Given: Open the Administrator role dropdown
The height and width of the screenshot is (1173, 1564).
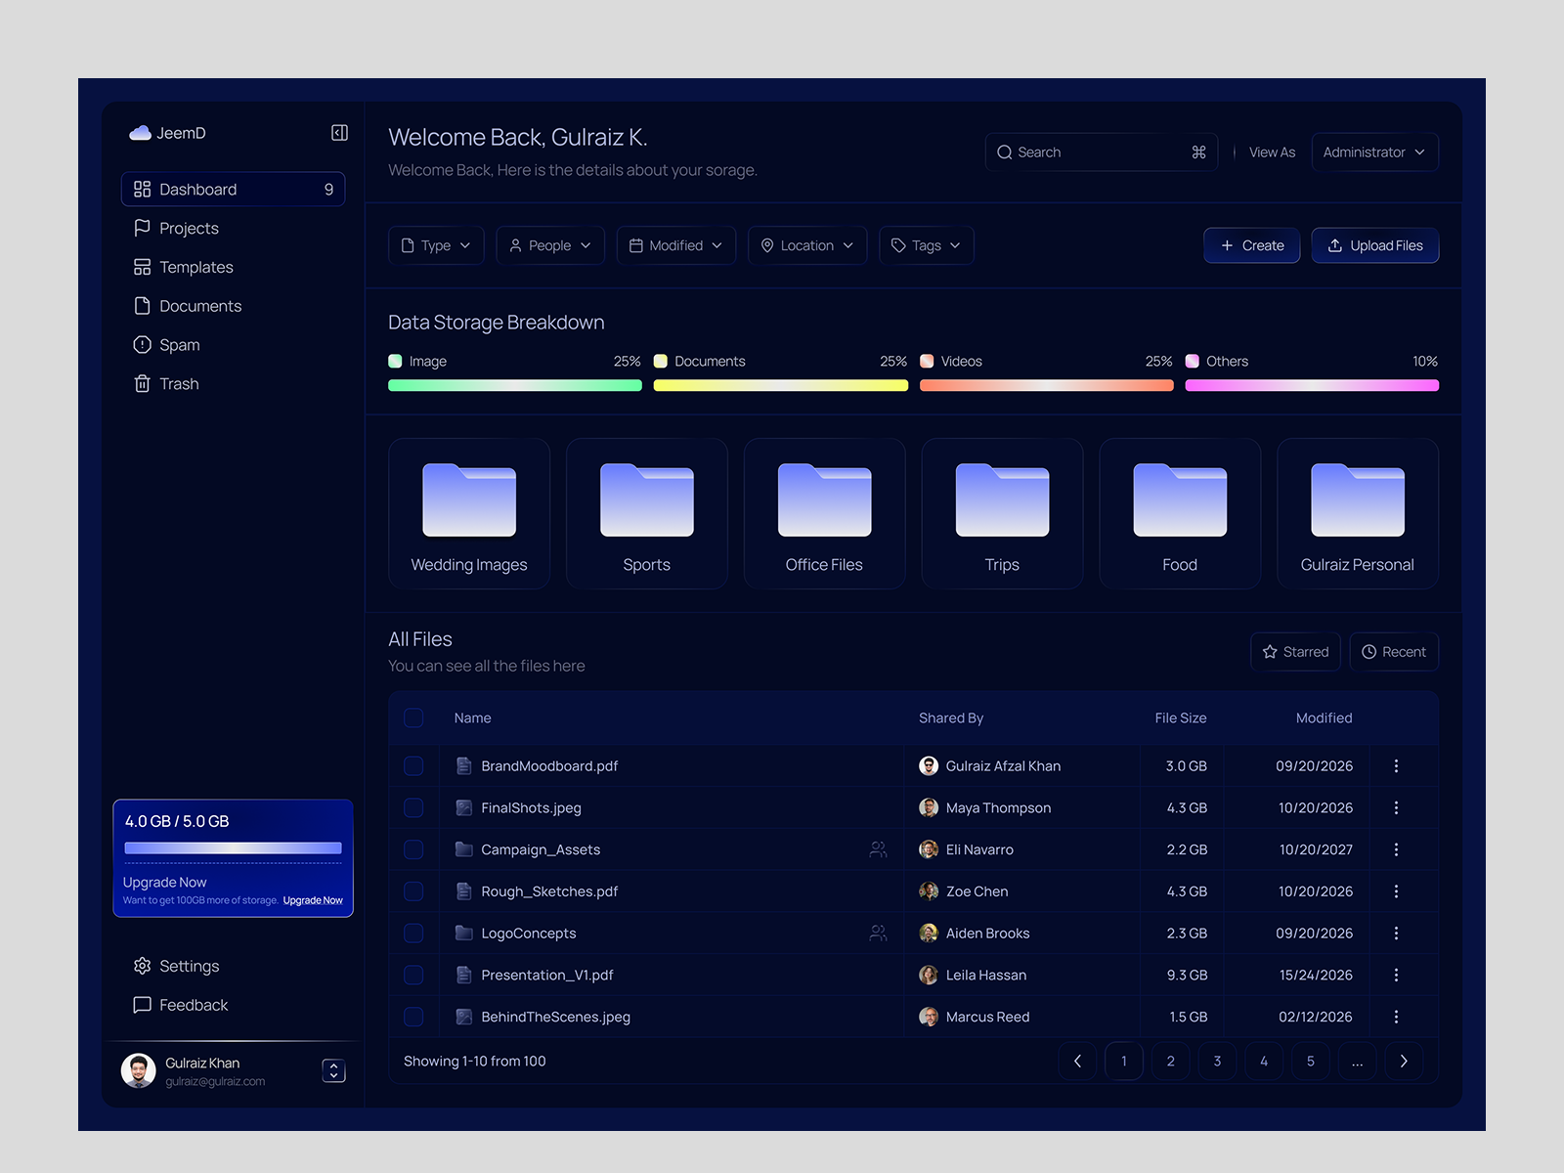Looking at the screenshot, I should 1374,152.
